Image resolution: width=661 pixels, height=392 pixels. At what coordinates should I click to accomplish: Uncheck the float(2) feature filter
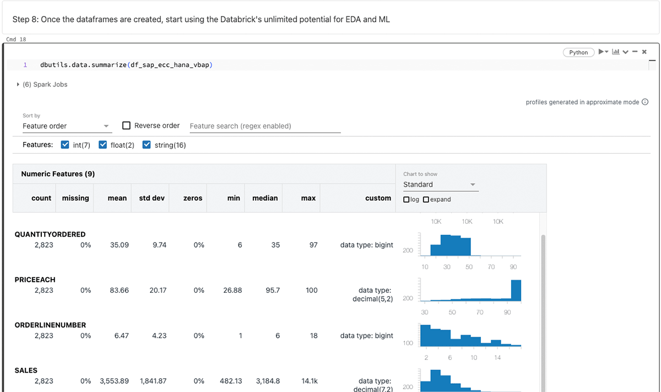102,145
